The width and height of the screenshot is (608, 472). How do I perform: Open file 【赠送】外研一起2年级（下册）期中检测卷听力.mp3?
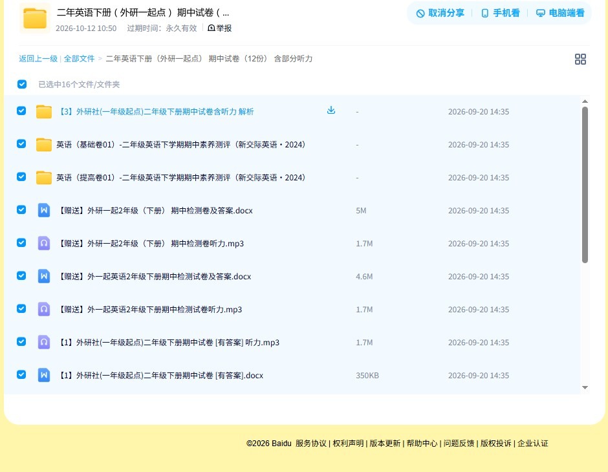151,243
